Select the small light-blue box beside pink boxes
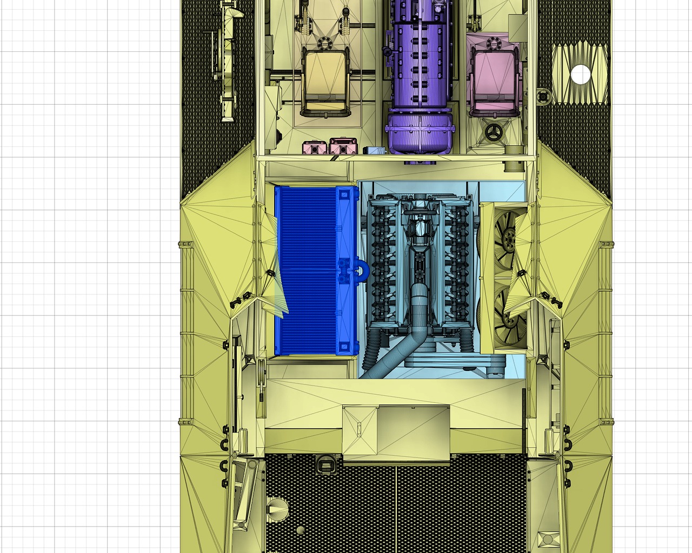 (x=373, y=150)
